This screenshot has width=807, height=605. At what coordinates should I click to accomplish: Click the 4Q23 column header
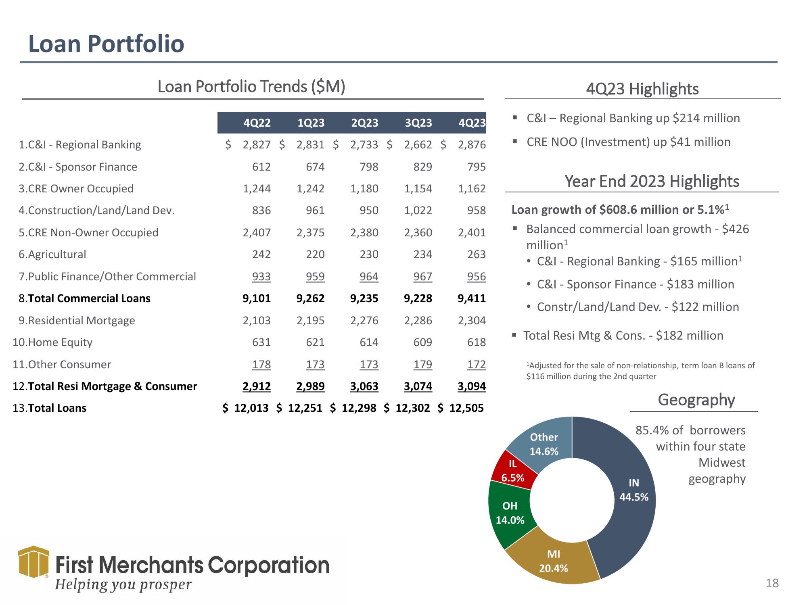(472, 123)
